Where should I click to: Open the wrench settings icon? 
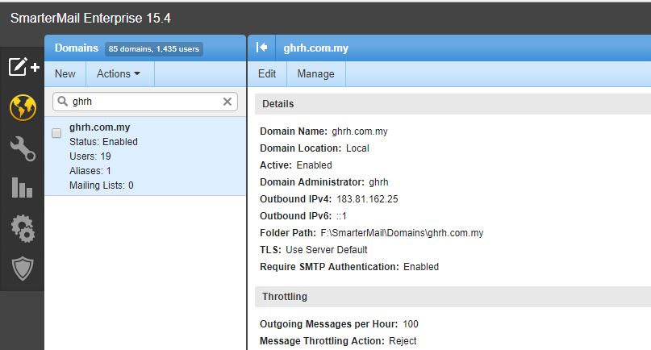(x=23, y=148)
